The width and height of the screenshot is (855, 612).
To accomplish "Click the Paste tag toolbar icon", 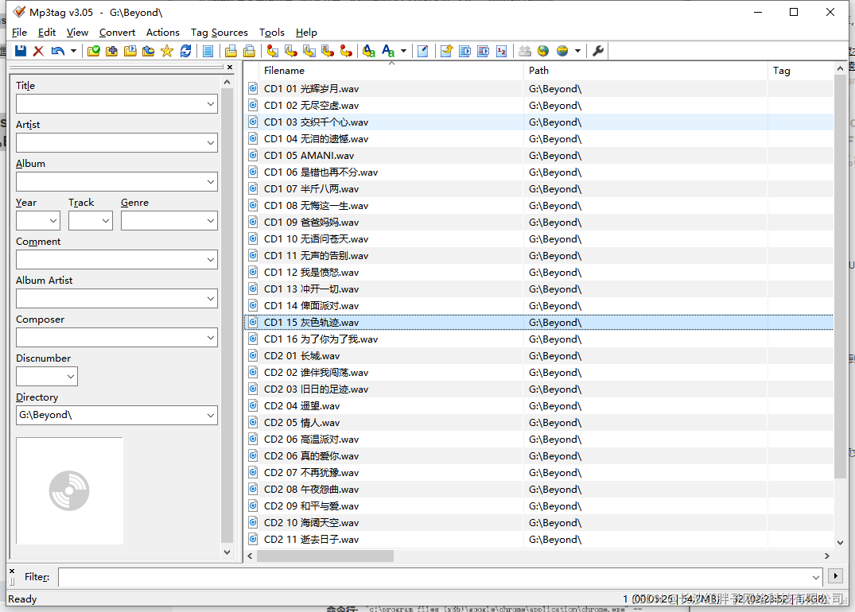I will click(249, 51).
